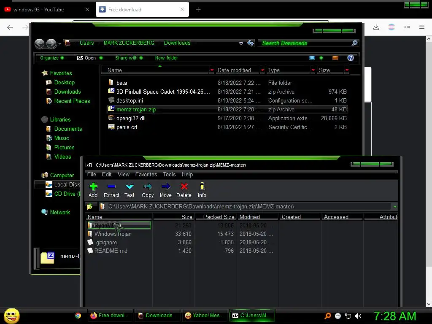The image size is (432, 324).
Task: Change view using Explorer view icon
Action: [x=312, y=58]
